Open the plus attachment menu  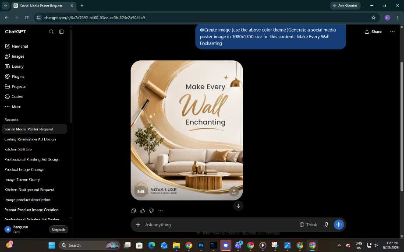pos(138,224)
